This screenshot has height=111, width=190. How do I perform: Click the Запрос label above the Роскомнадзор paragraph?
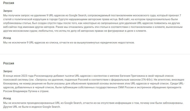[8, 70]
